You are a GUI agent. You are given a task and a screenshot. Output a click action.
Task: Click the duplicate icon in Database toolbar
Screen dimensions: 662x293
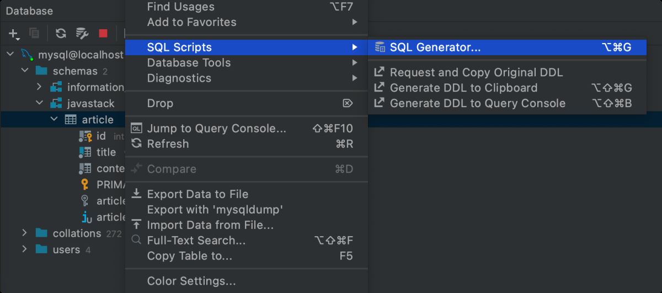coord(34,34)
